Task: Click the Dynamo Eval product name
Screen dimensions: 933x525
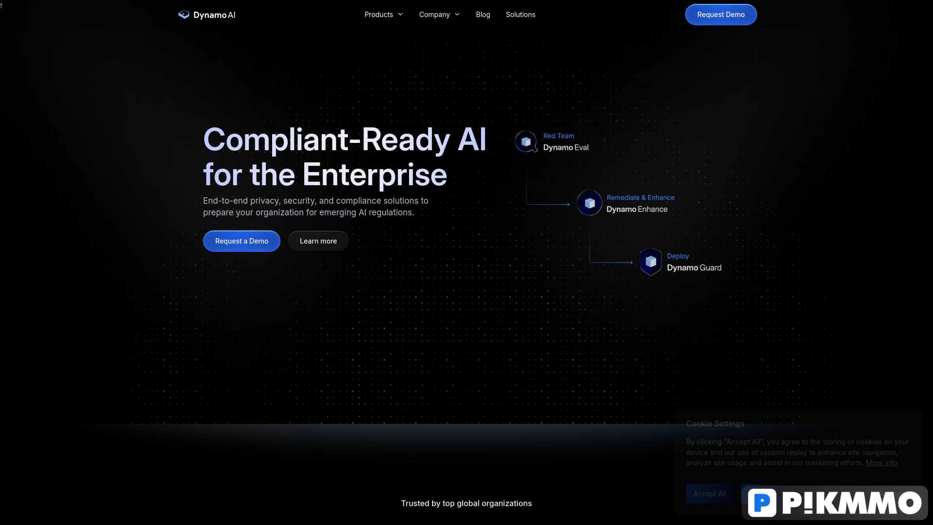Action: 566,147
